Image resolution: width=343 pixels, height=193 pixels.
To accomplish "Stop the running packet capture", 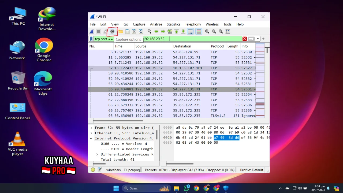I will 99,31.
